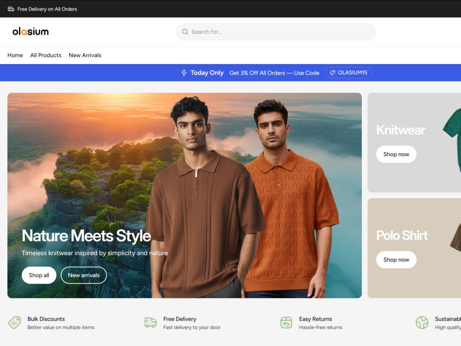Open All Products in navigation
Image resolution: width=461 pixels, height=346 pixels.
(x=46, y=55)
